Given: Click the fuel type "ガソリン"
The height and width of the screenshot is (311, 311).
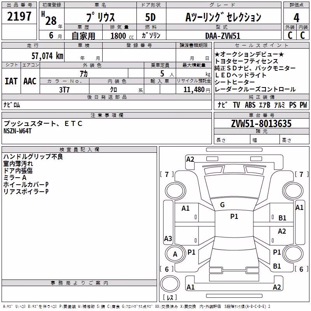Looking at the screenshot, I should coord(151,35).
